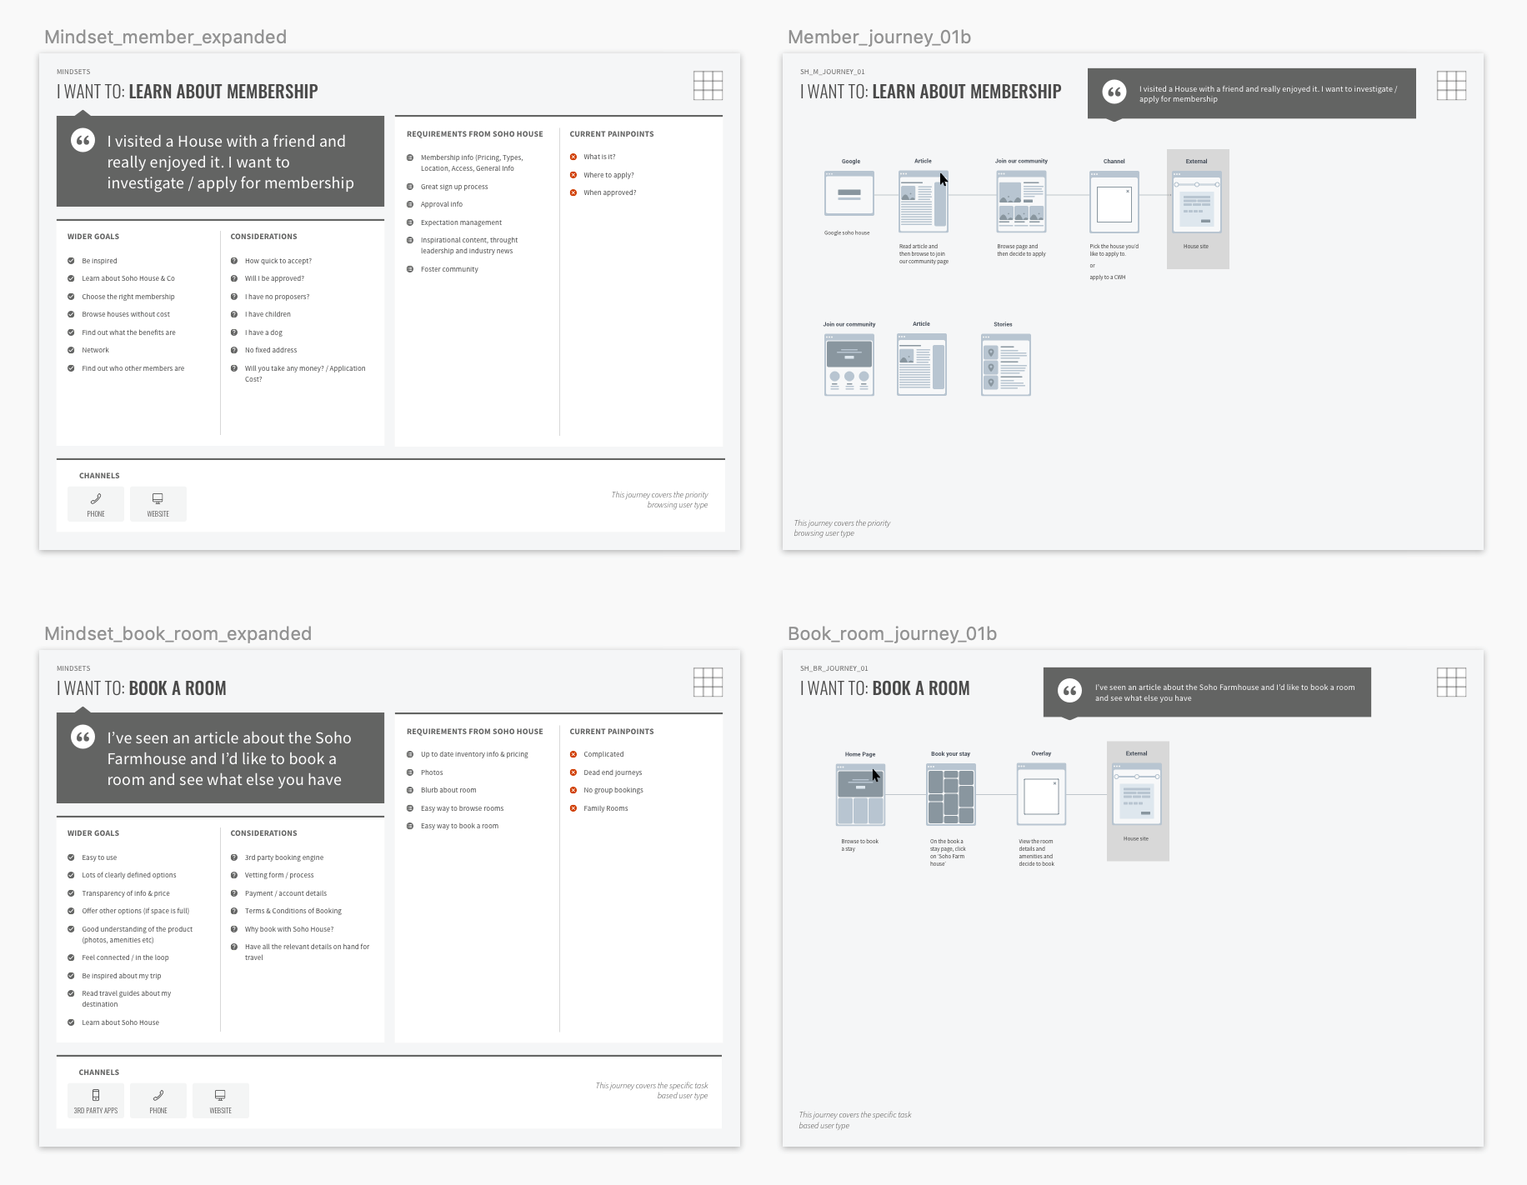Screen dimensions: 1527x1185
Task: Click the Home Page wireframe in book room journey
Action: pos(860,795)
